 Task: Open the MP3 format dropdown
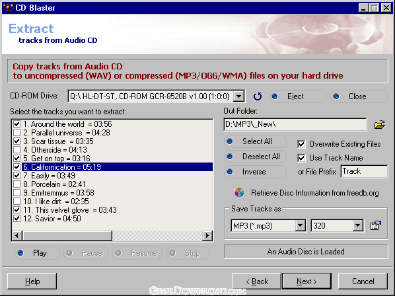[301, 225]
